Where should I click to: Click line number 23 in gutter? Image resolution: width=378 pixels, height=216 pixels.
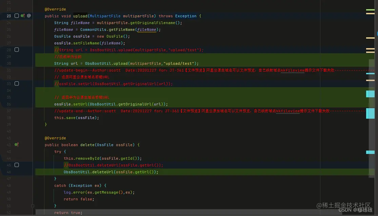pyautogui.click(x=9, y=16)
